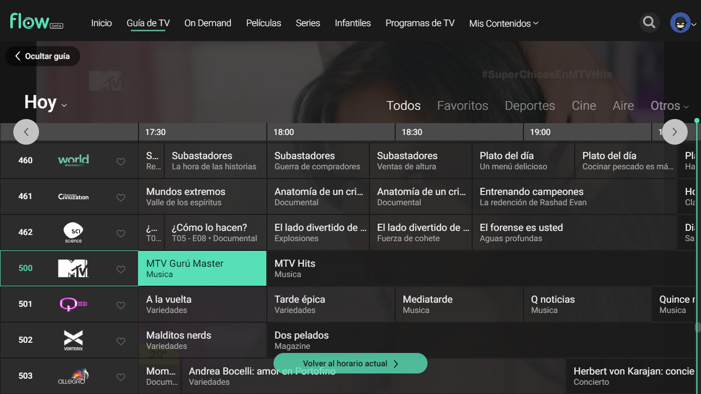The width and height of the screenshot is (701, 394).
Task: Open MTV Gurú Master program
Action: coord(203,268)
